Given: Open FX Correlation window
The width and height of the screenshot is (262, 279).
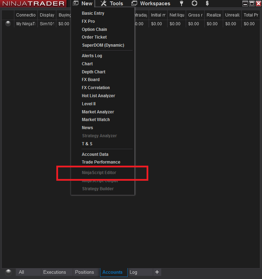Looking at the screenshot, I should [x=96, y=88].
